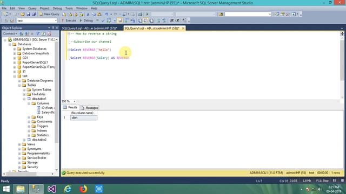Execute the current SQL query
This screenshot has width=346, height=194.
point(69,20)
